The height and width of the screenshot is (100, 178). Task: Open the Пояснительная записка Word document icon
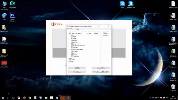(x=173, y=77)
